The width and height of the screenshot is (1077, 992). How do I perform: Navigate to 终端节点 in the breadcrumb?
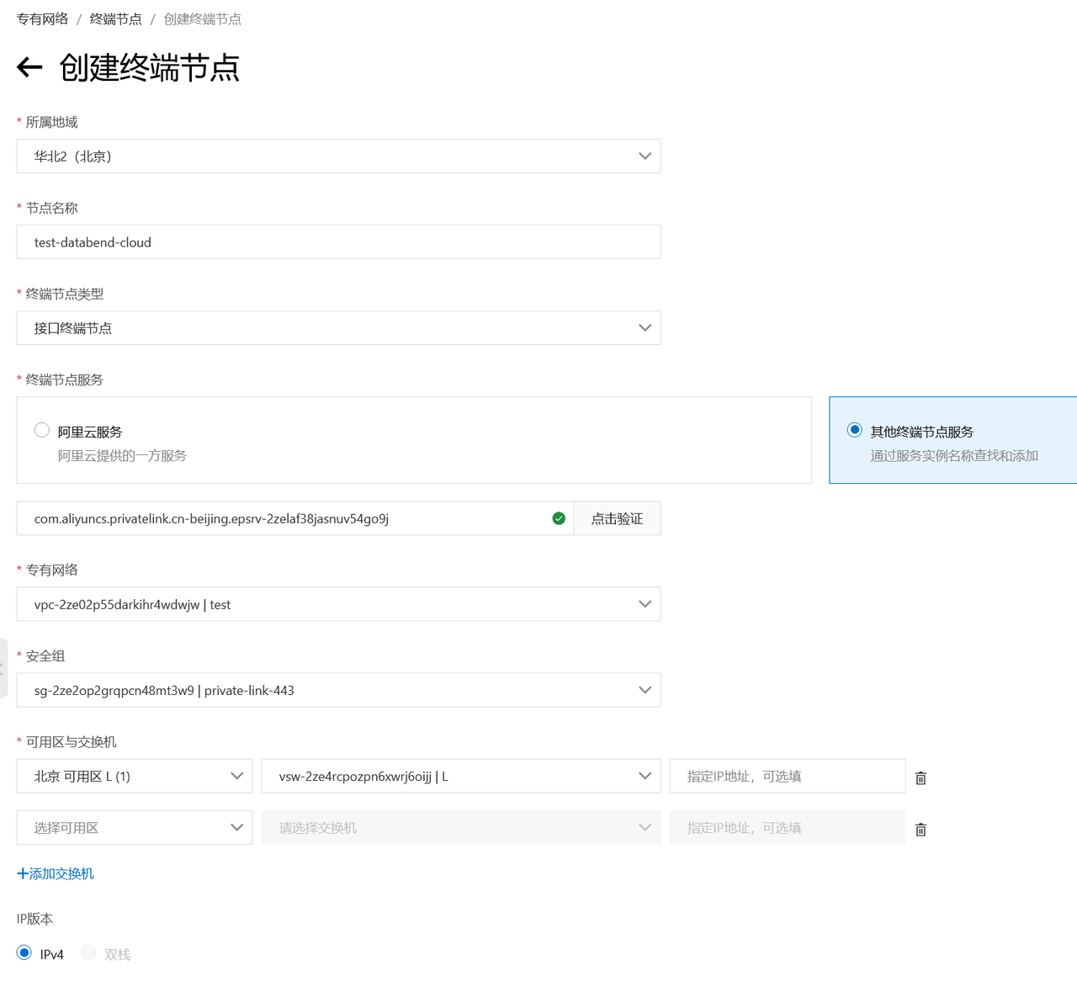tap(115, 18)
